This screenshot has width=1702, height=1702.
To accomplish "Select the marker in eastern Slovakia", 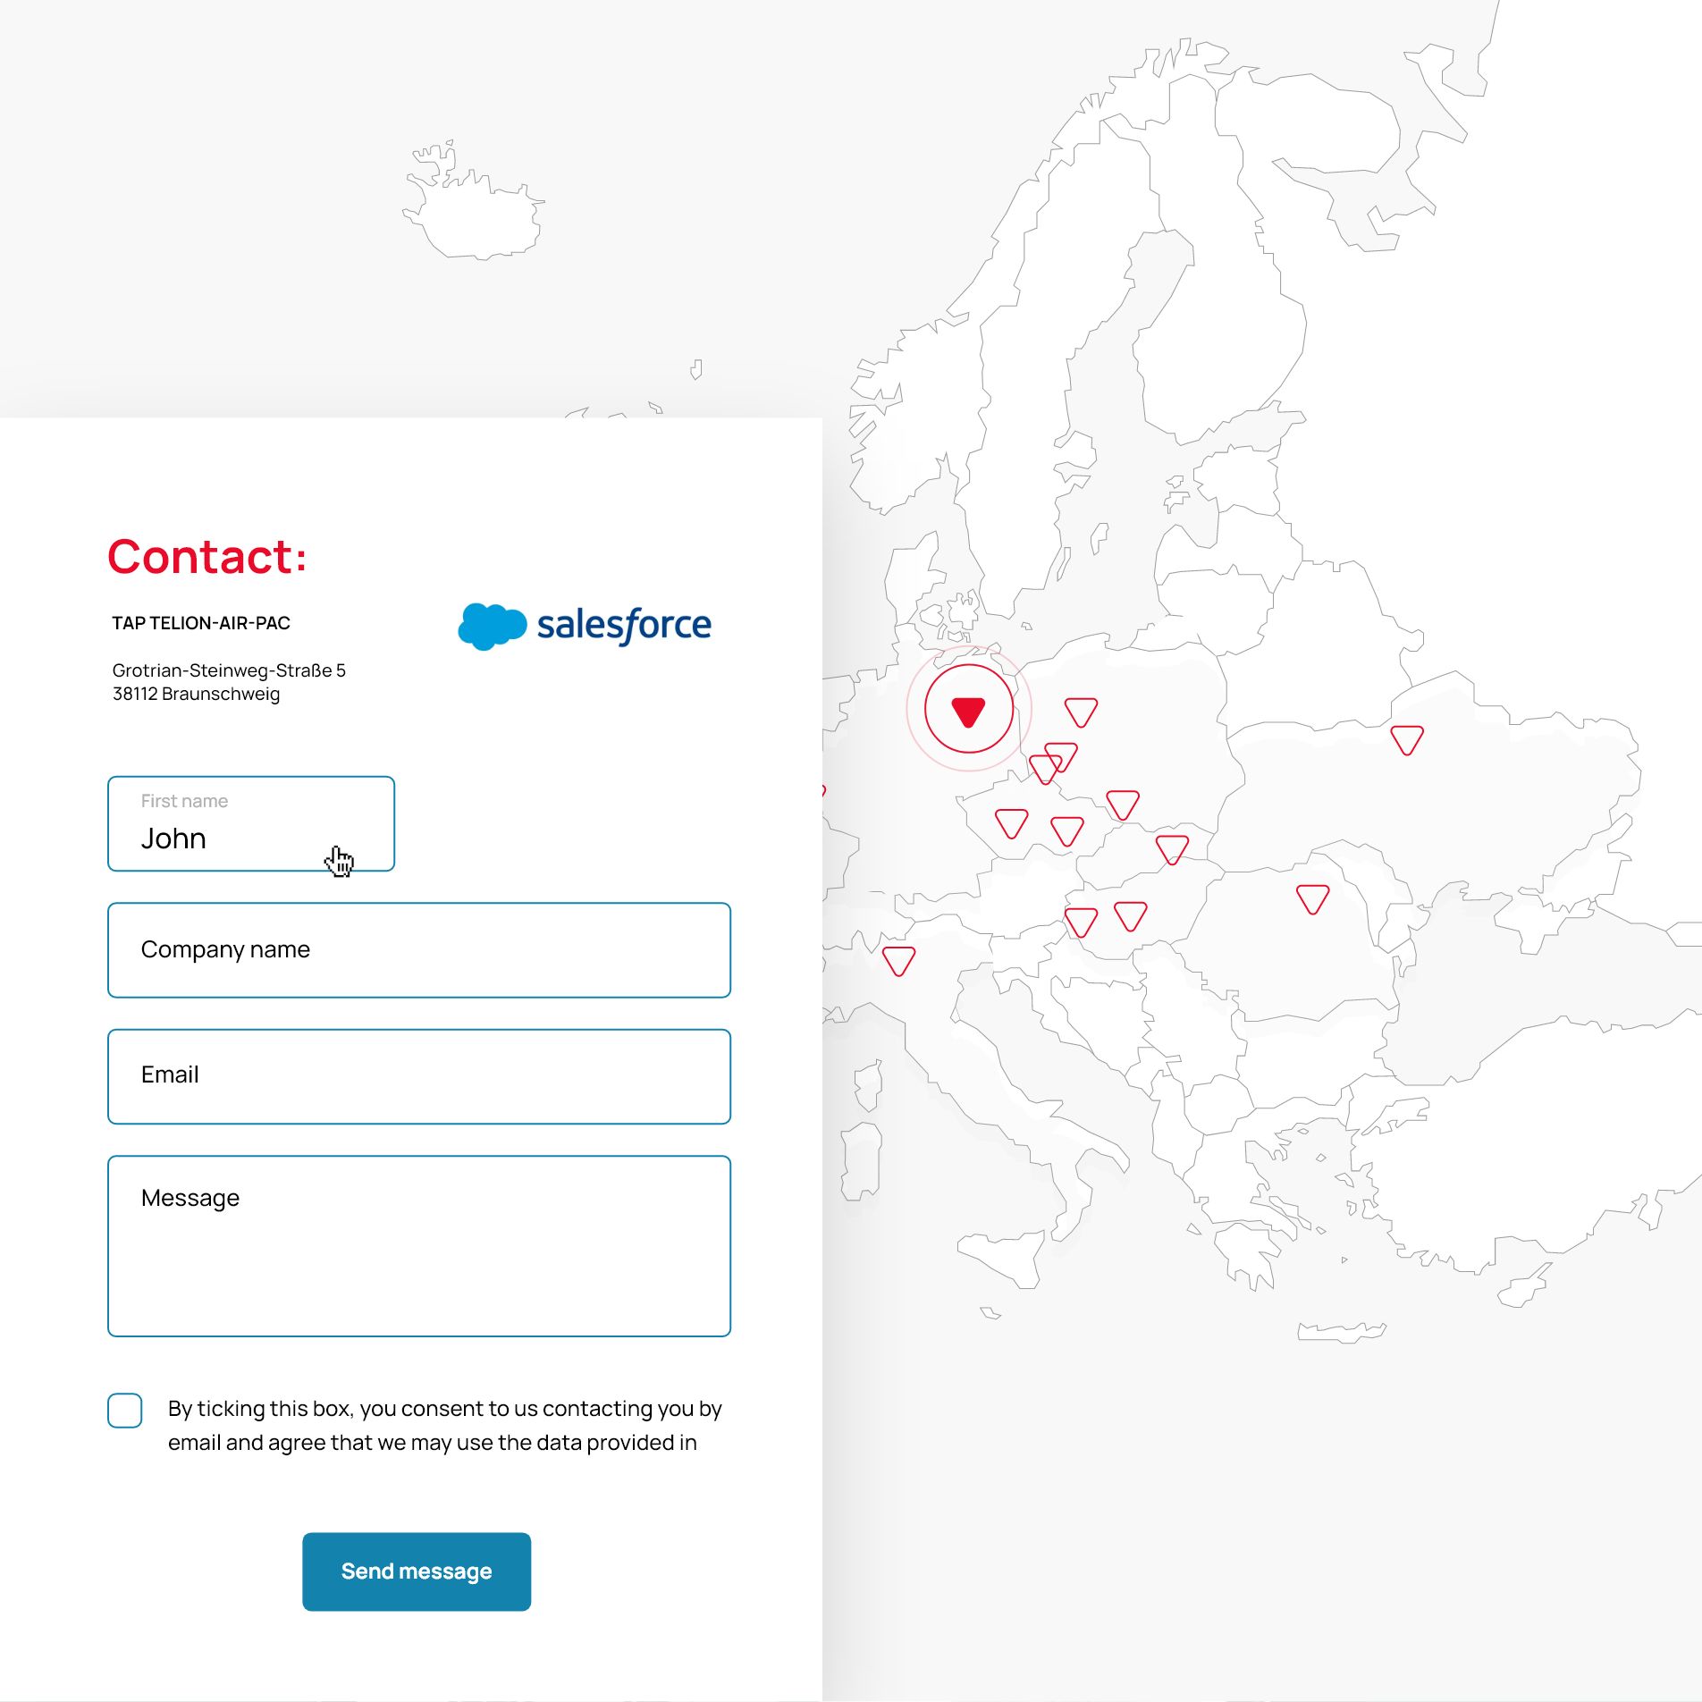I will coord(1171,848).
